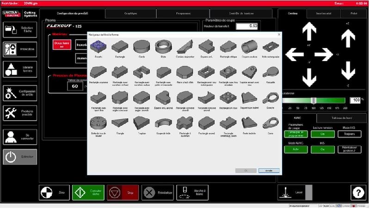This screenshot has height=209, width=370.
Task: Open Positions procédé wrench icon
Action: click(x=20, y=113)
